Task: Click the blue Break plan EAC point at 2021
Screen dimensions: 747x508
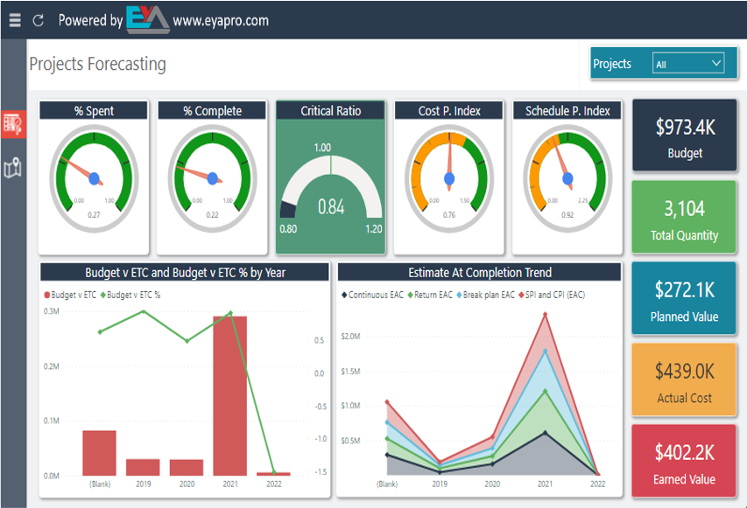Action: (545, 351)
